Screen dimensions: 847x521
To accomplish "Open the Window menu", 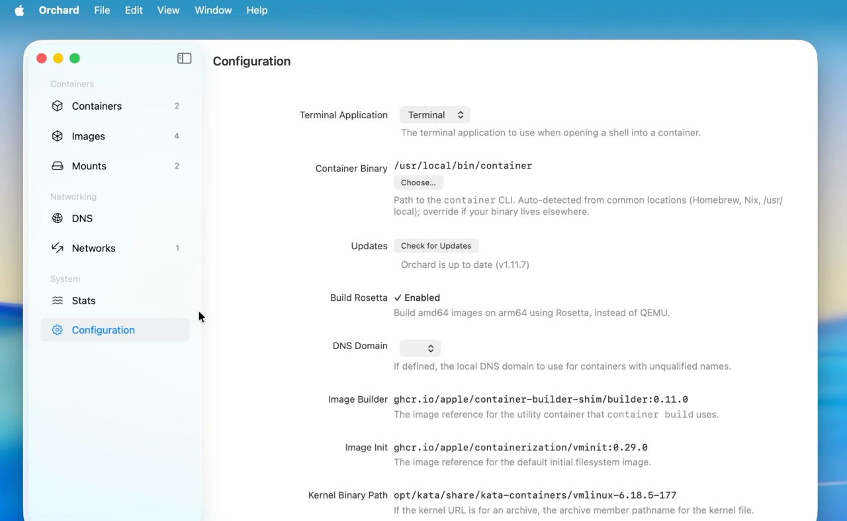I will (213, 11).
